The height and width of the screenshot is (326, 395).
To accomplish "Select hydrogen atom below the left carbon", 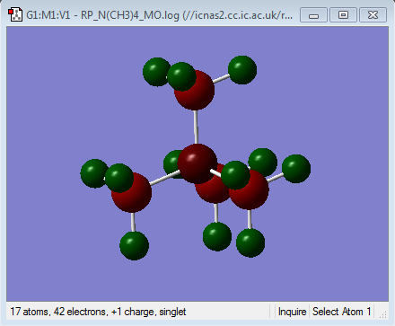I will tap(135, 246).
